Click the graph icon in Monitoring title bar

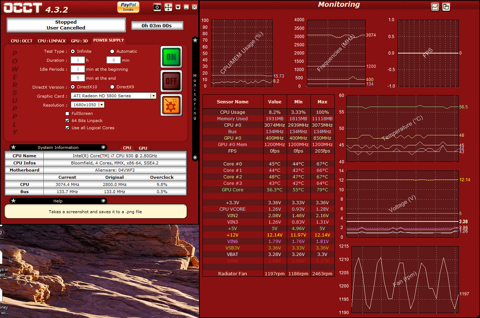click(x=435, y=6)
